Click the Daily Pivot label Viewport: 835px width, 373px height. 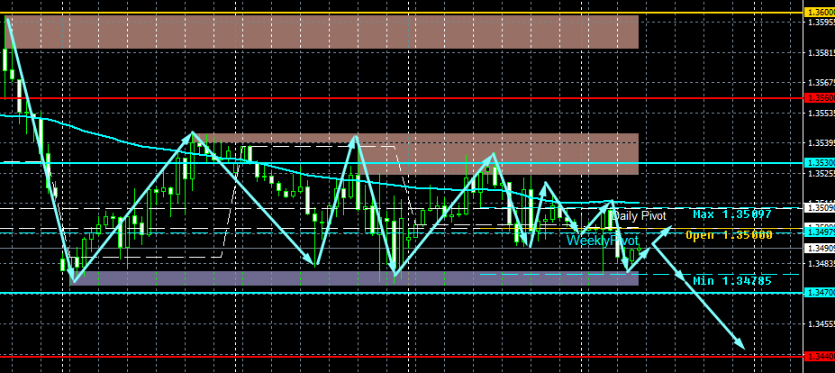tap(639, 216)
